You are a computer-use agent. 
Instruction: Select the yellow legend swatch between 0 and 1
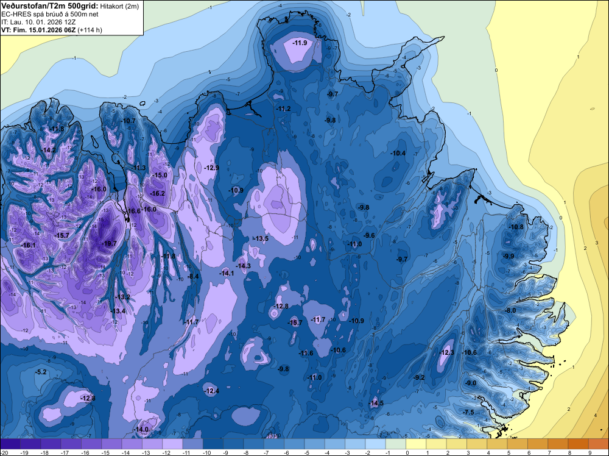pos(416,444)
